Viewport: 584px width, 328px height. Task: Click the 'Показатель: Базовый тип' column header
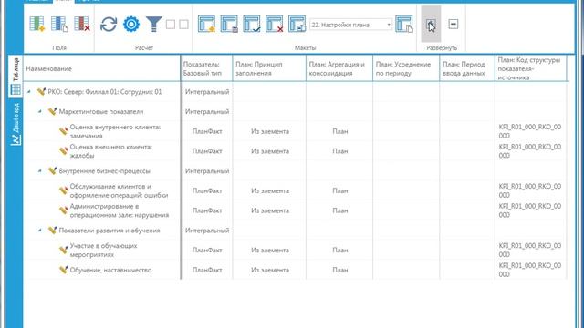[207, 68]
